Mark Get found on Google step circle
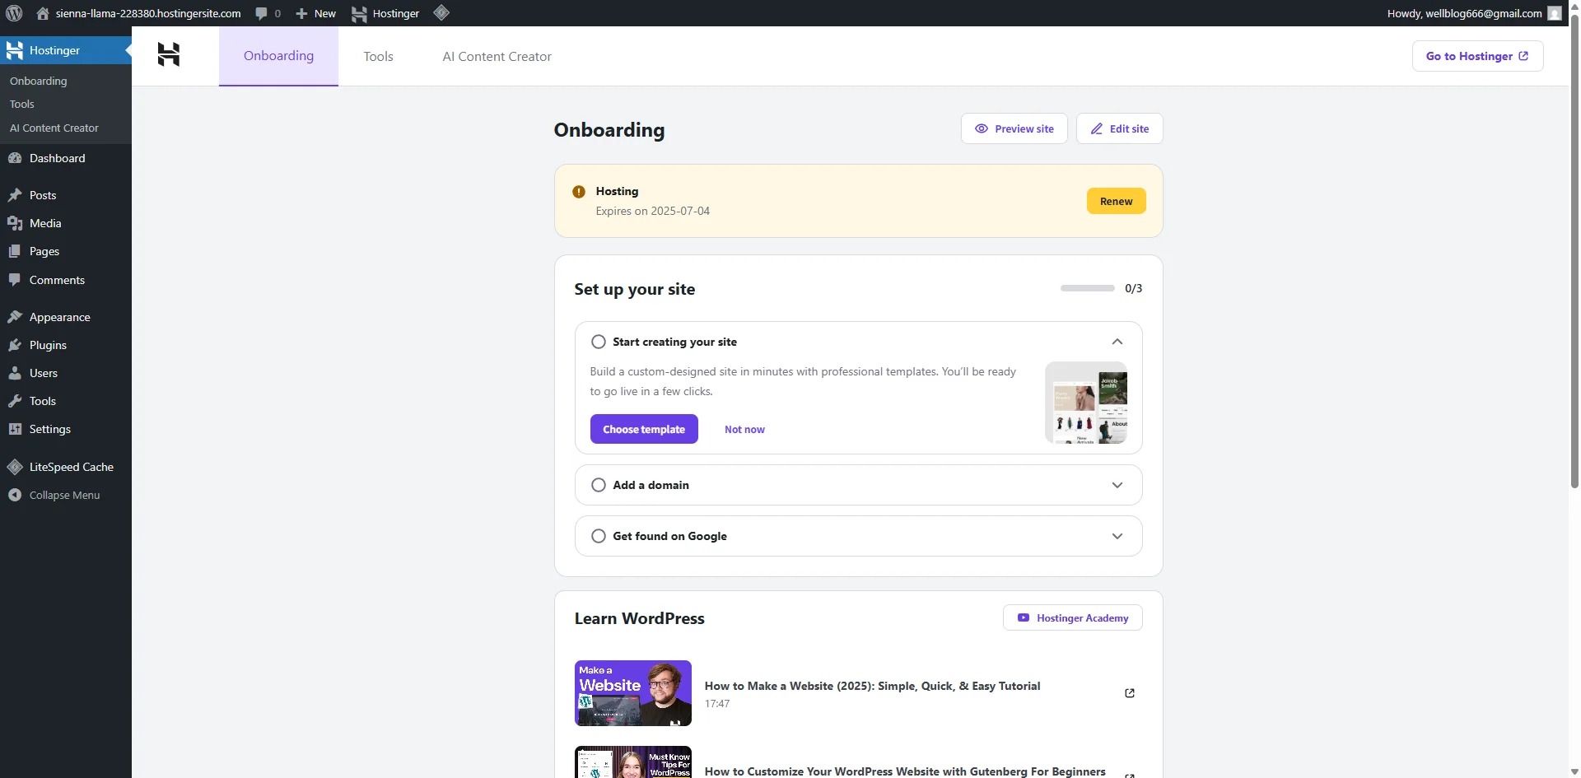Viewport: 1581px width, 778px height. point(599,536)
